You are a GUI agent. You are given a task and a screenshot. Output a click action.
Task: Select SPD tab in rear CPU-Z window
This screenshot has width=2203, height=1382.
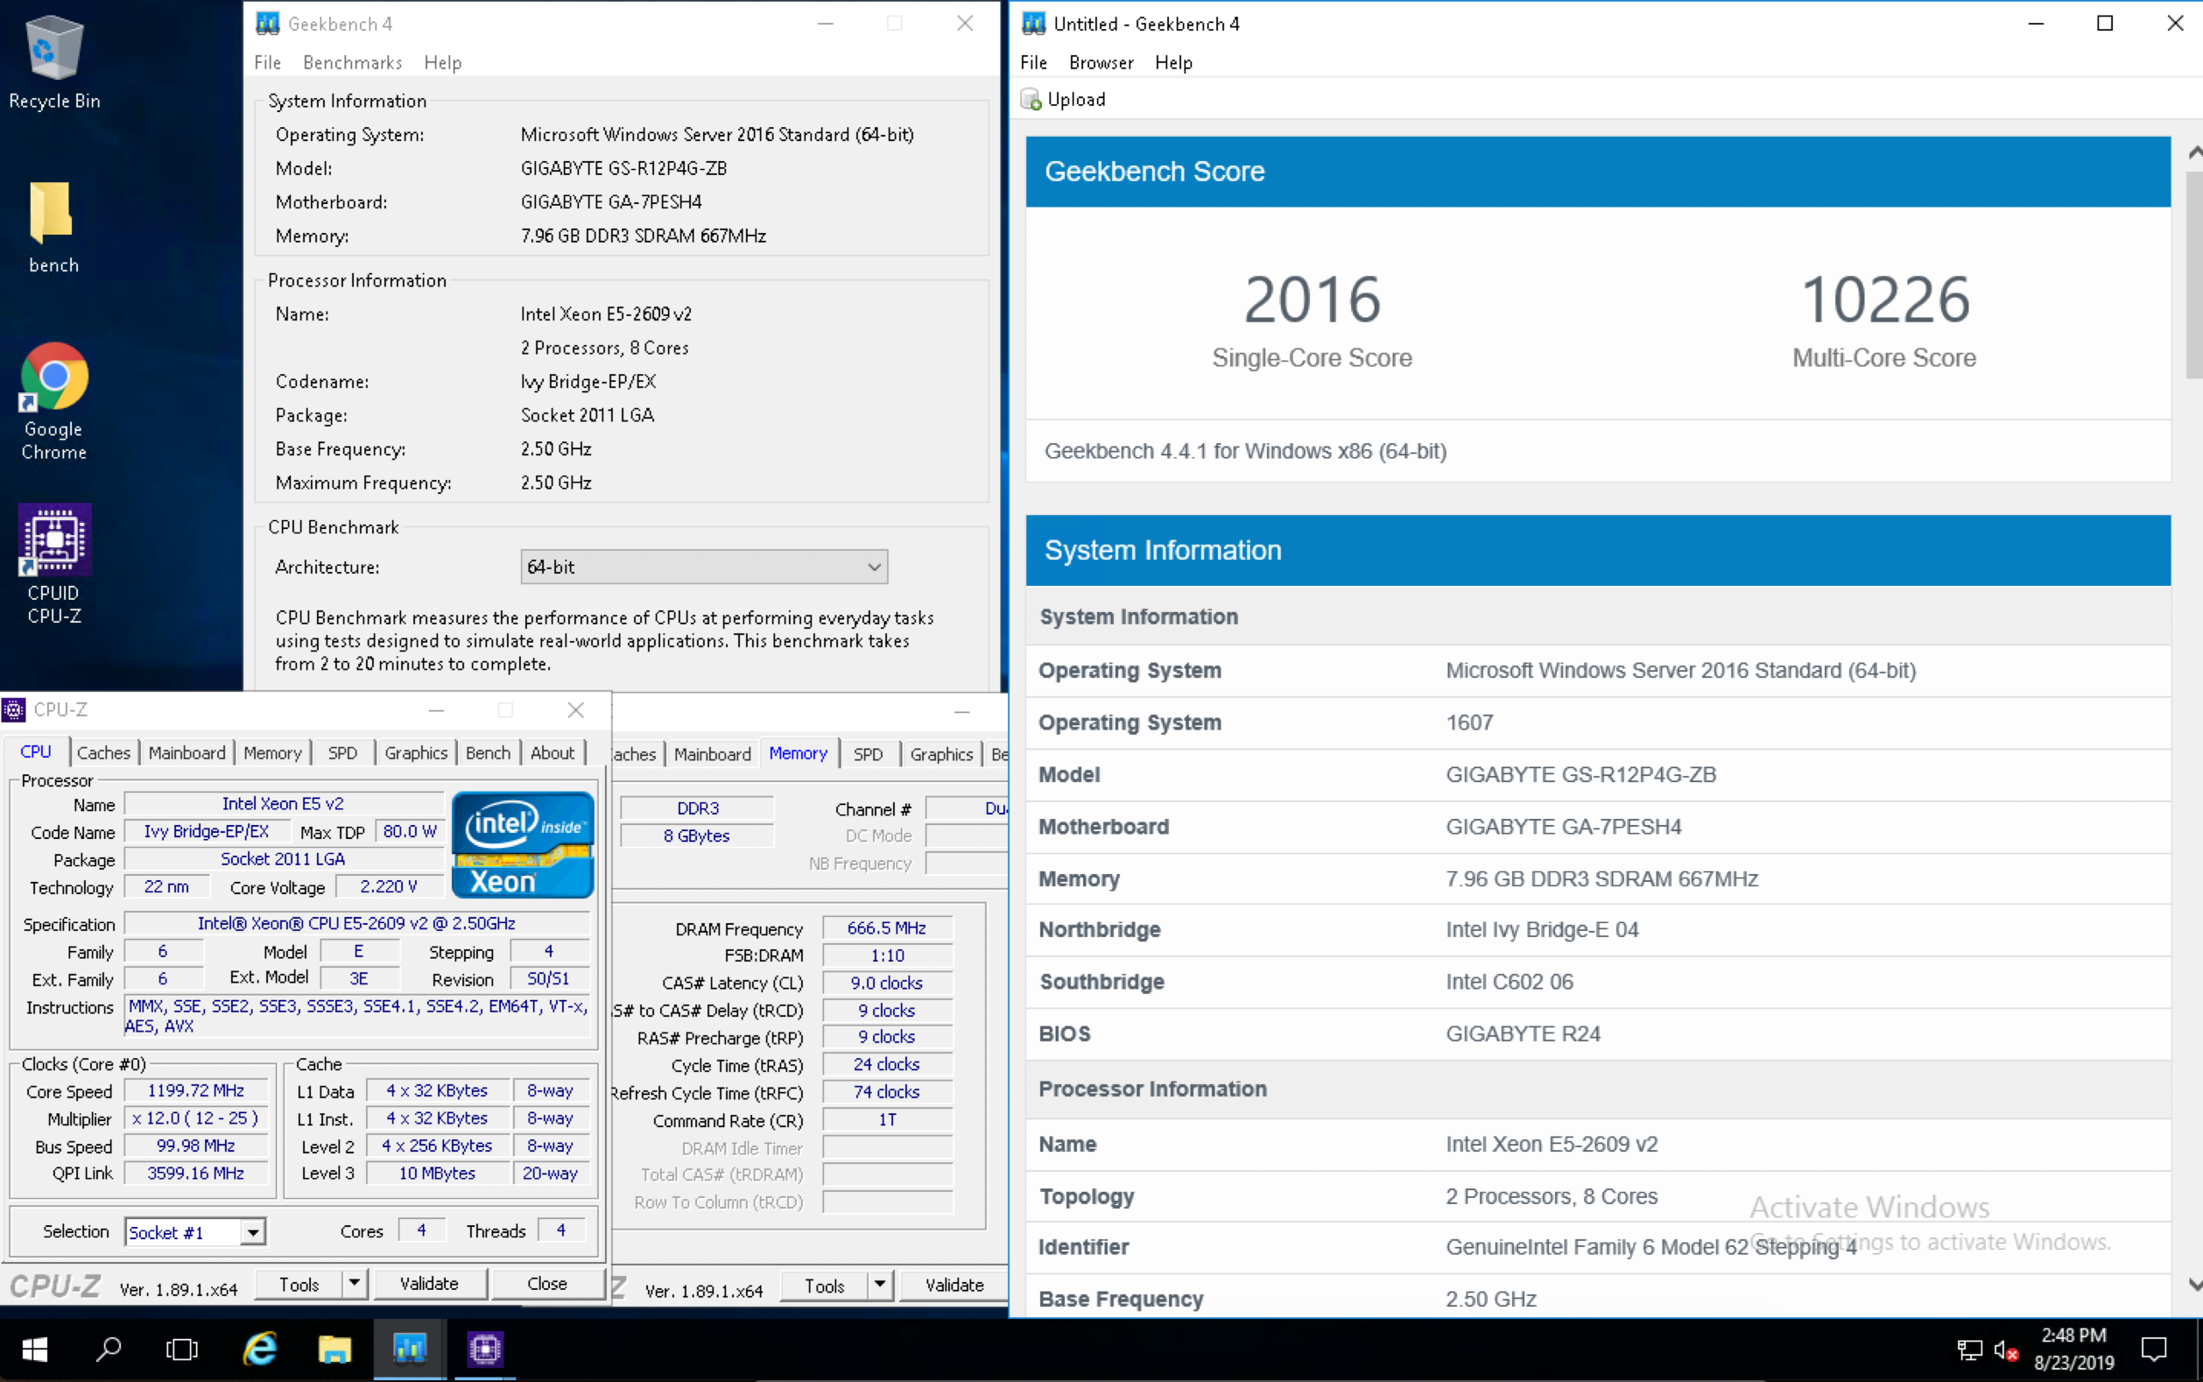coord(868,754)
